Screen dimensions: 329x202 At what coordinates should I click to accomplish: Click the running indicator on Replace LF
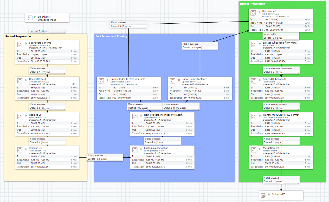[26, 116]
